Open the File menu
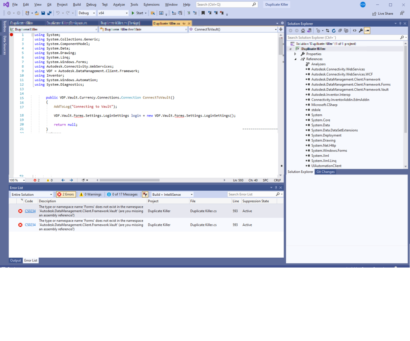This screenshot has width=410, height=341. (15, 5)
